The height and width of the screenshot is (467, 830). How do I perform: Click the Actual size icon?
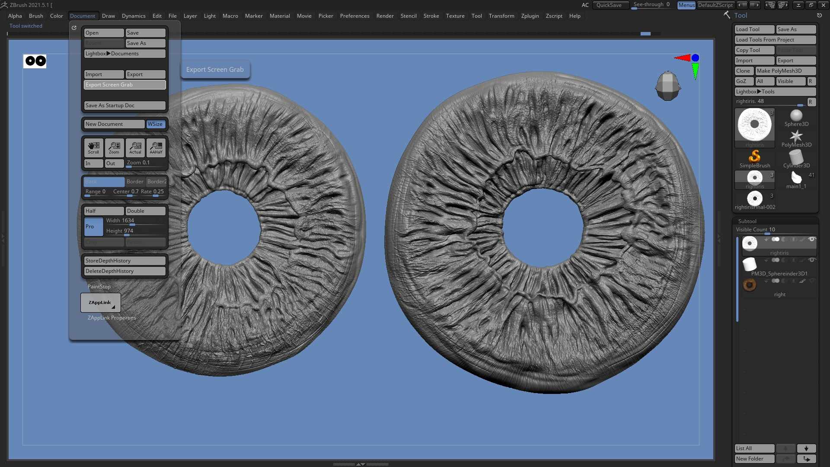point(135,147)
